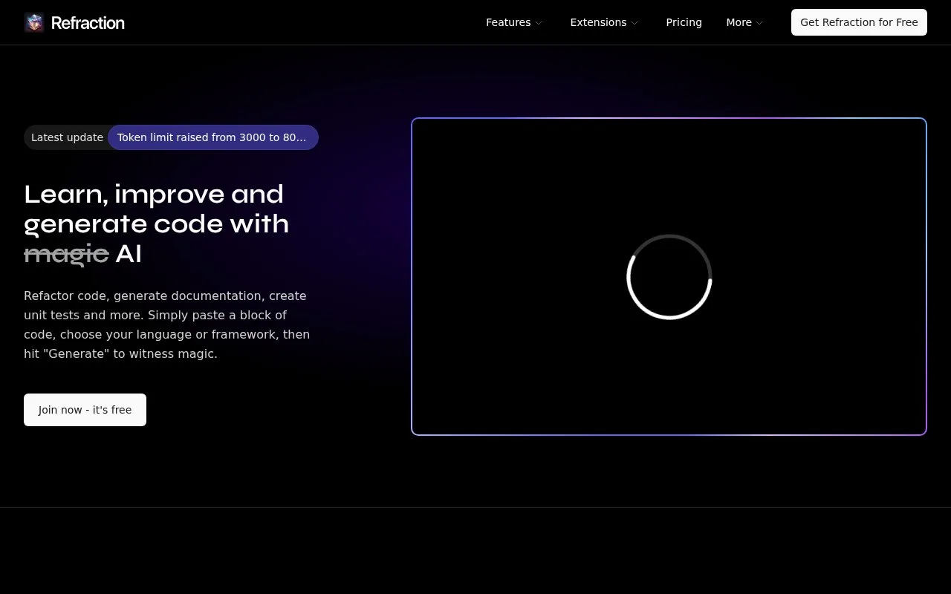Click Join now - it's free button
The width and height of the screenshot is (951, 594).
[x=85, y=410]
